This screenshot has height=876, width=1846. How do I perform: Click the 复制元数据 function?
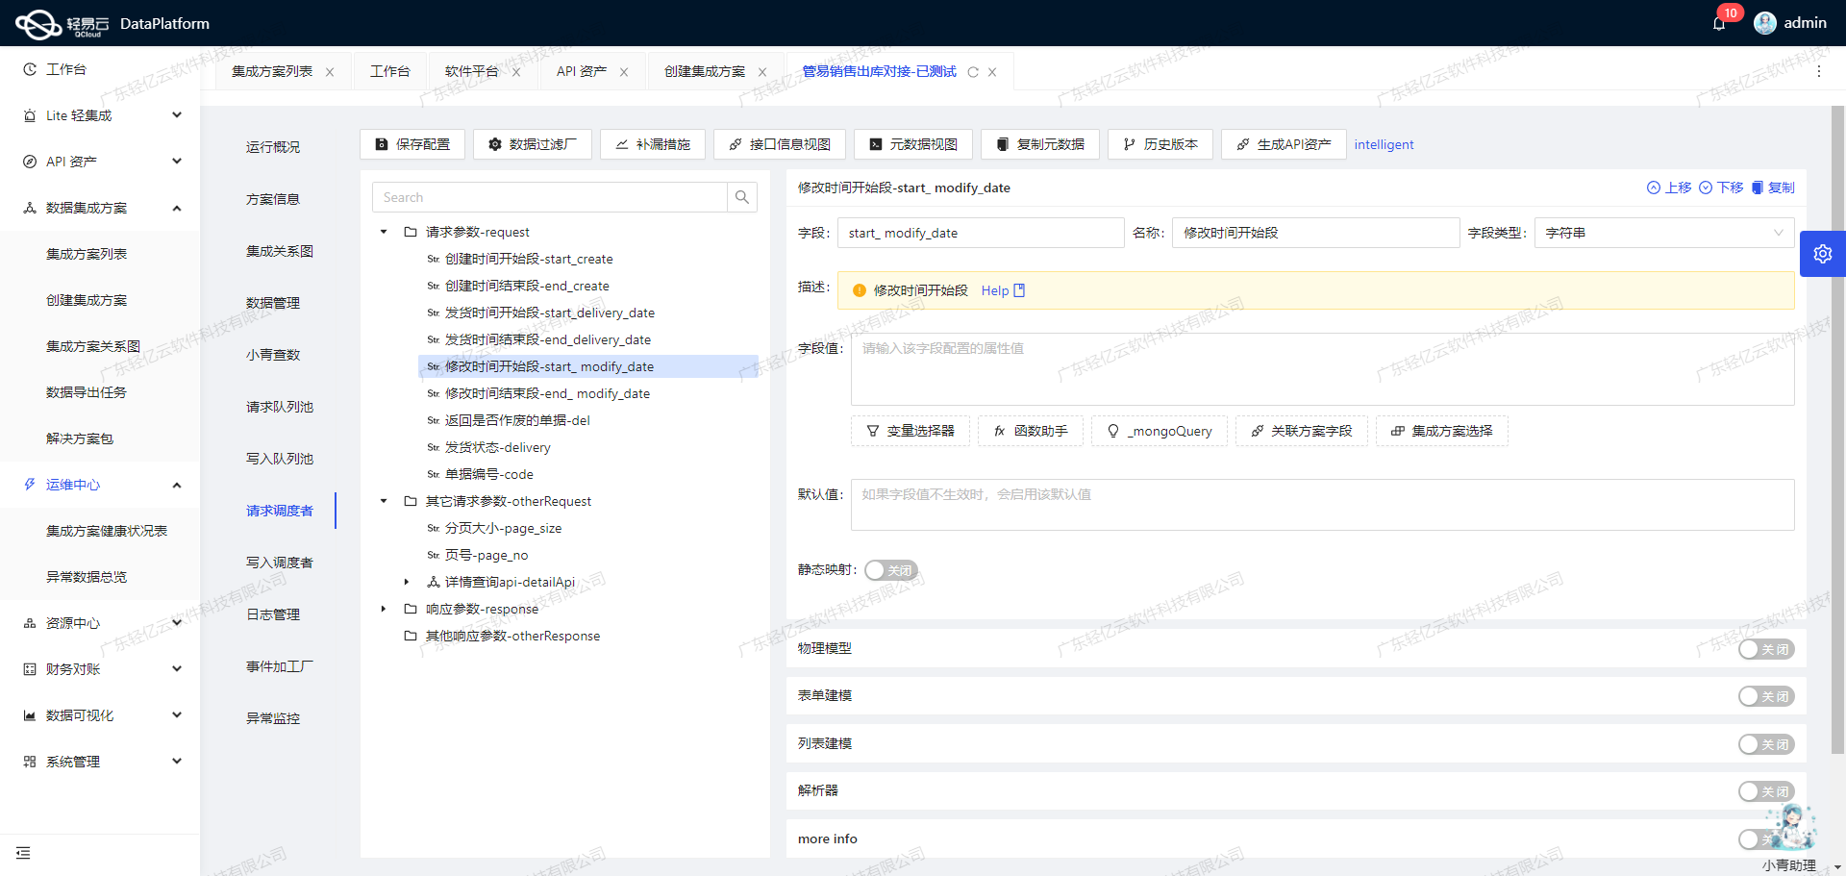point(1039,144)
